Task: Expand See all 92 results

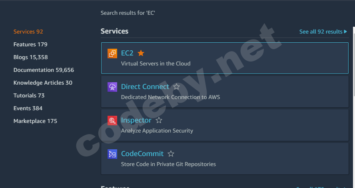Action: [x=323, y=32]
